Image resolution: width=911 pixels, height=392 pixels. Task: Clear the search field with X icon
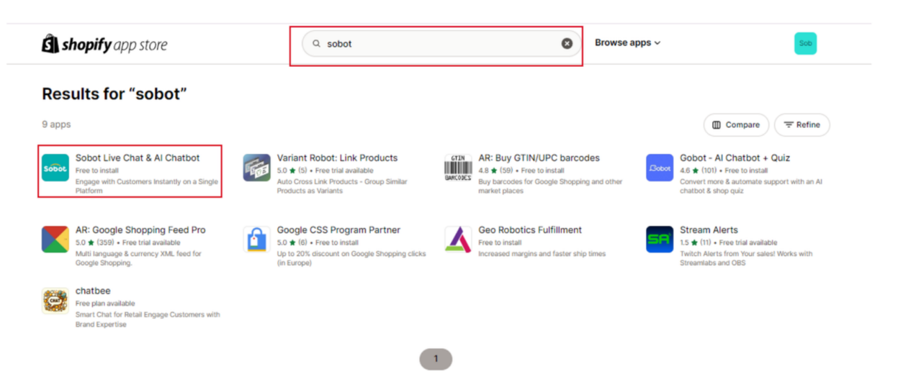567,44
